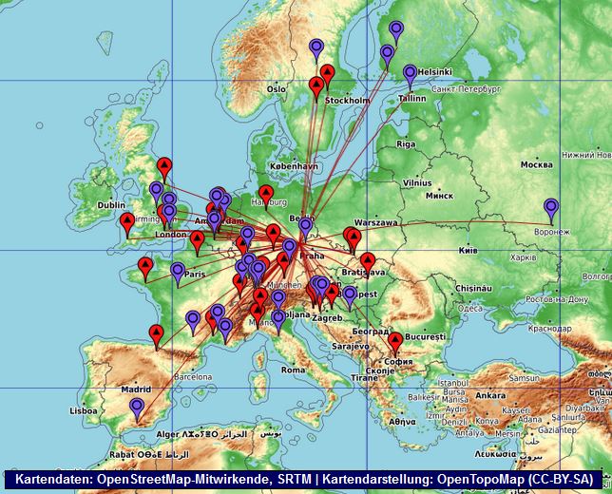612x494 pixels.
Task: Select the purple marker above Helsinki label
Action: point(411,73)
